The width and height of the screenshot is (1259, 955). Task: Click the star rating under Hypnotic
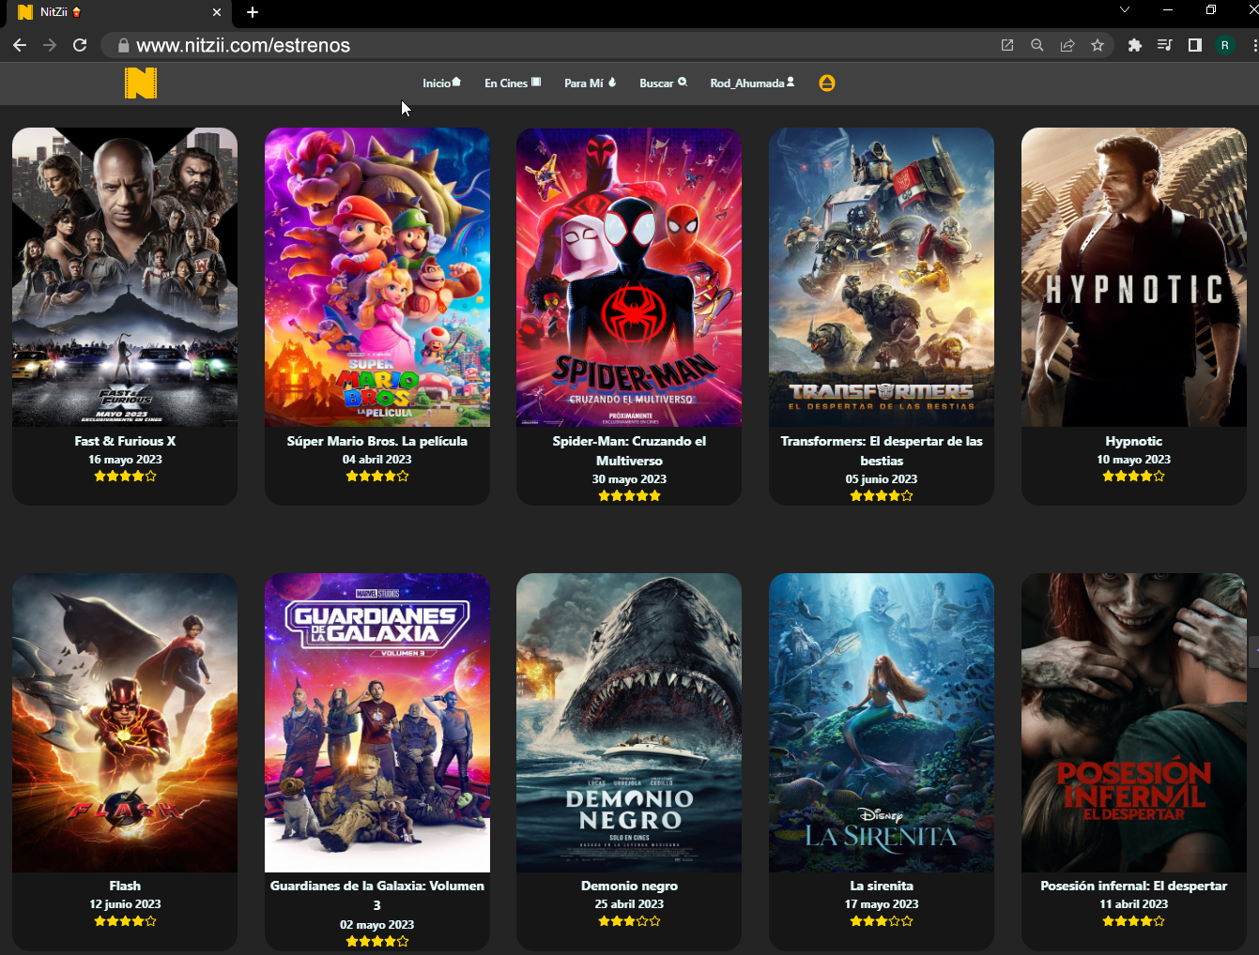coord(1133,477)
